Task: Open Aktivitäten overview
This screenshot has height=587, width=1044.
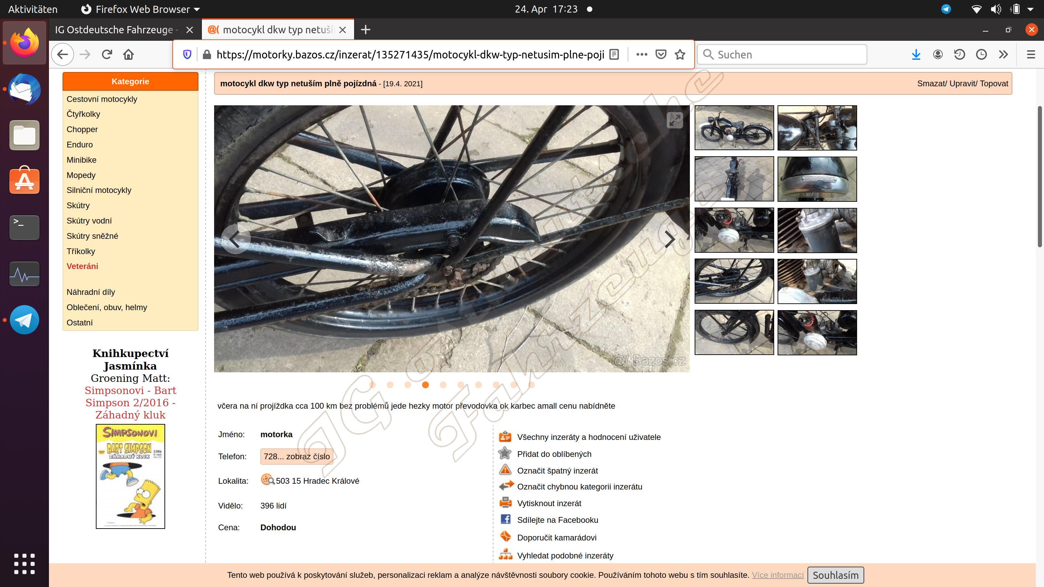Action: (33, 9)
